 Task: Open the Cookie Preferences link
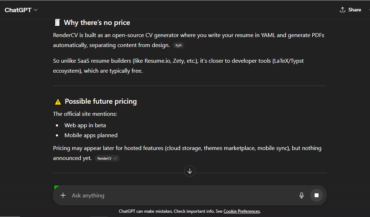point(241,211)
